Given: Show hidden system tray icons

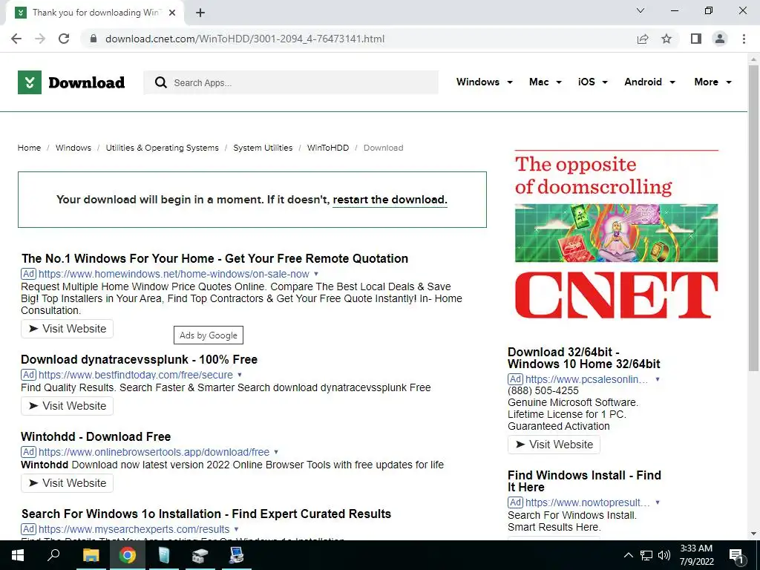Looking at the screenshot, I should (628, 555).
